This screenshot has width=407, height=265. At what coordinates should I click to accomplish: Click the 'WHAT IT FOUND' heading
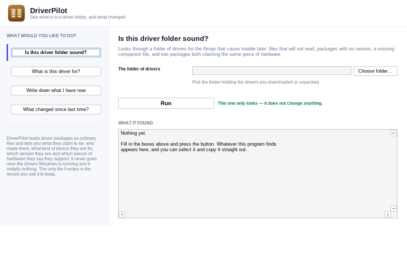pyautogui.click(x=135, y=123)
